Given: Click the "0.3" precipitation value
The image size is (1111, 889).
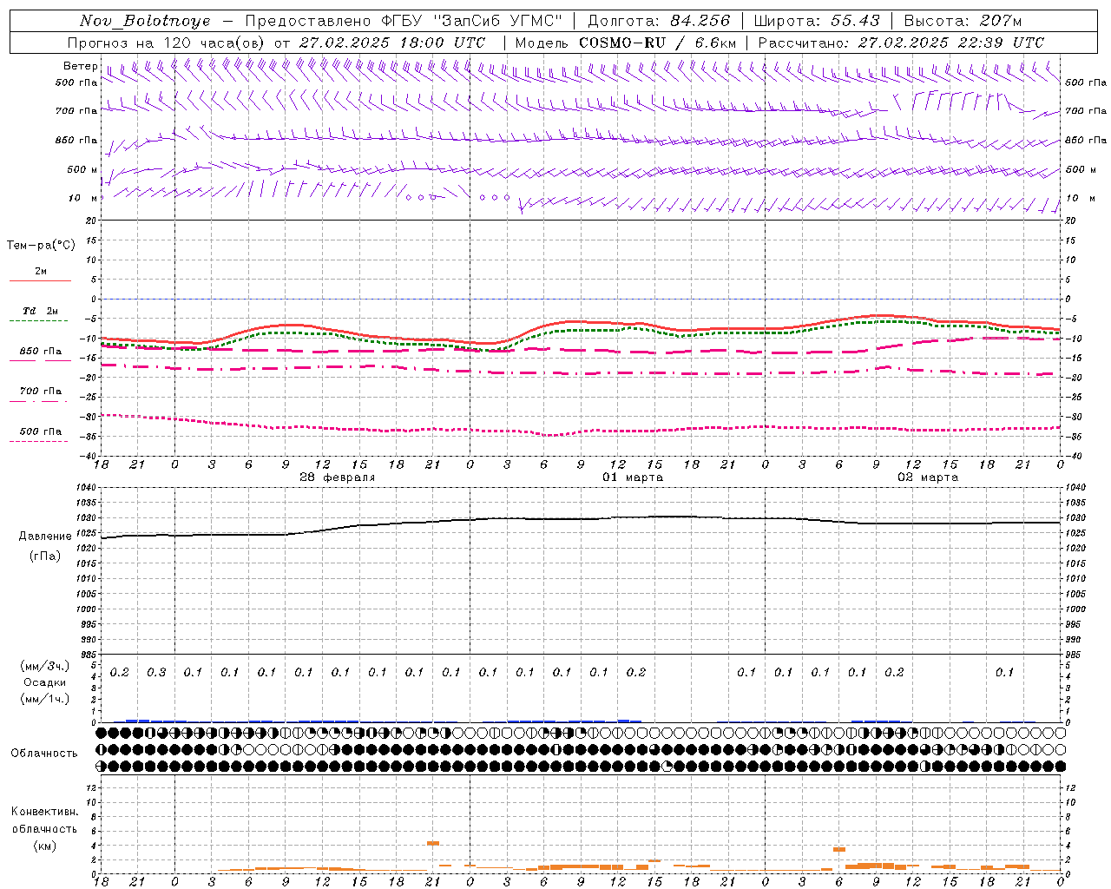Looking at the screenshot, I should [156, 672].
